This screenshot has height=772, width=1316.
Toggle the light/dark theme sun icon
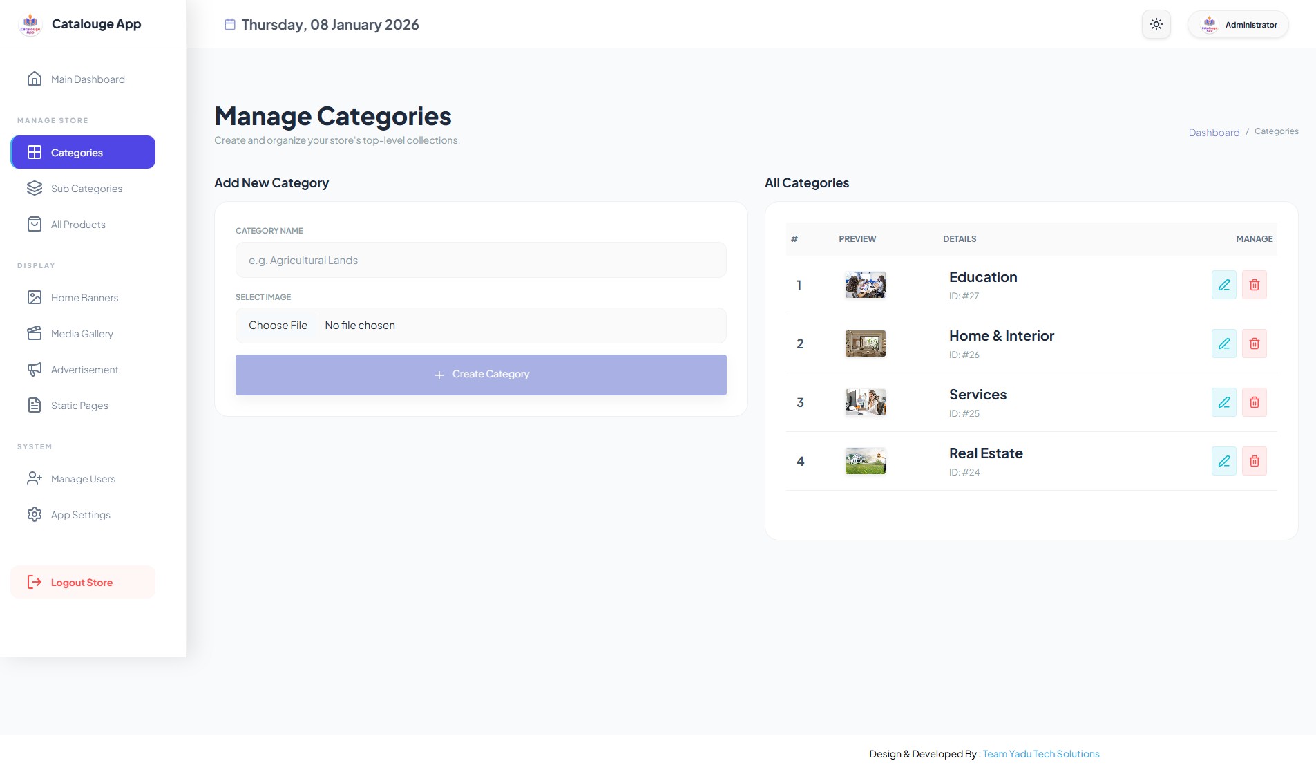[x=1156, y=24]
